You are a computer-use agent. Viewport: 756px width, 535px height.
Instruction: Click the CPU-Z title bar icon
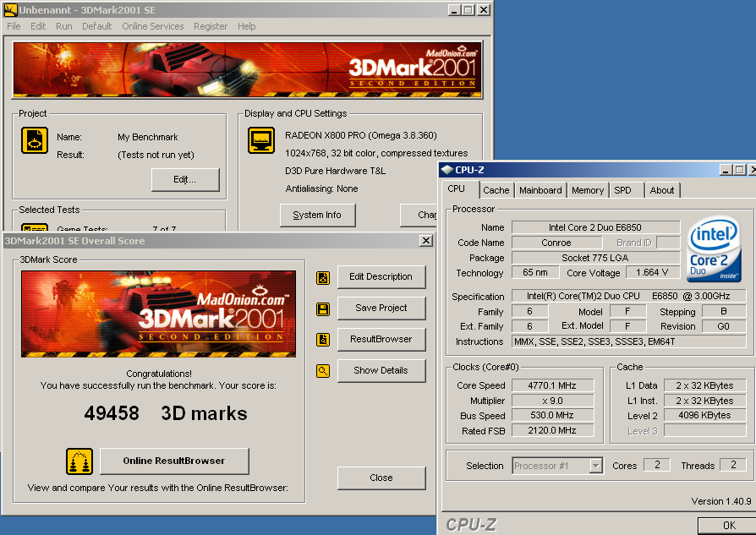(x=447, y=170)
